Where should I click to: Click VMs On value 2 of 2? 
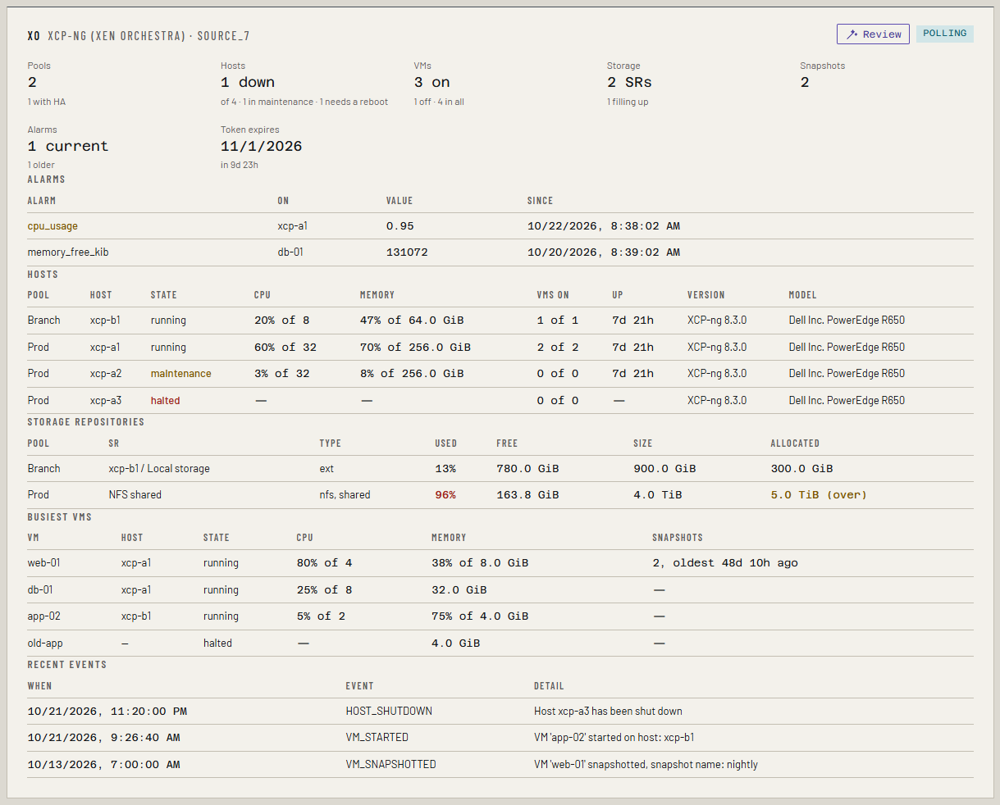558,348
